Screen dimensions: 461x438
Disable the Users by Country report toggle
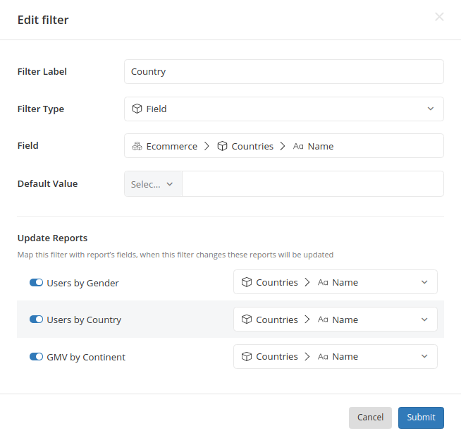click(x=36, y=320)
